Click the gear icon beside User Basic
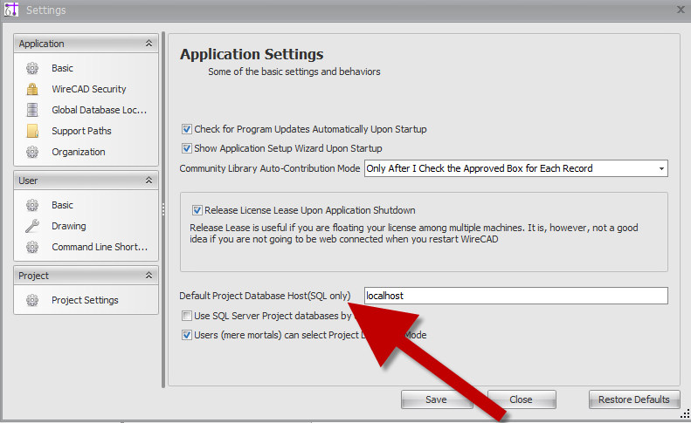691x423 pixels. click(x=32, y=205)
